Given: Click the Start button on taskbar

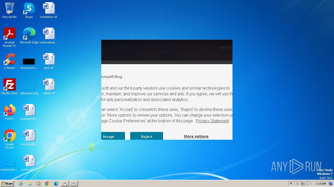Looking at the screenshot, I should 7,184.
